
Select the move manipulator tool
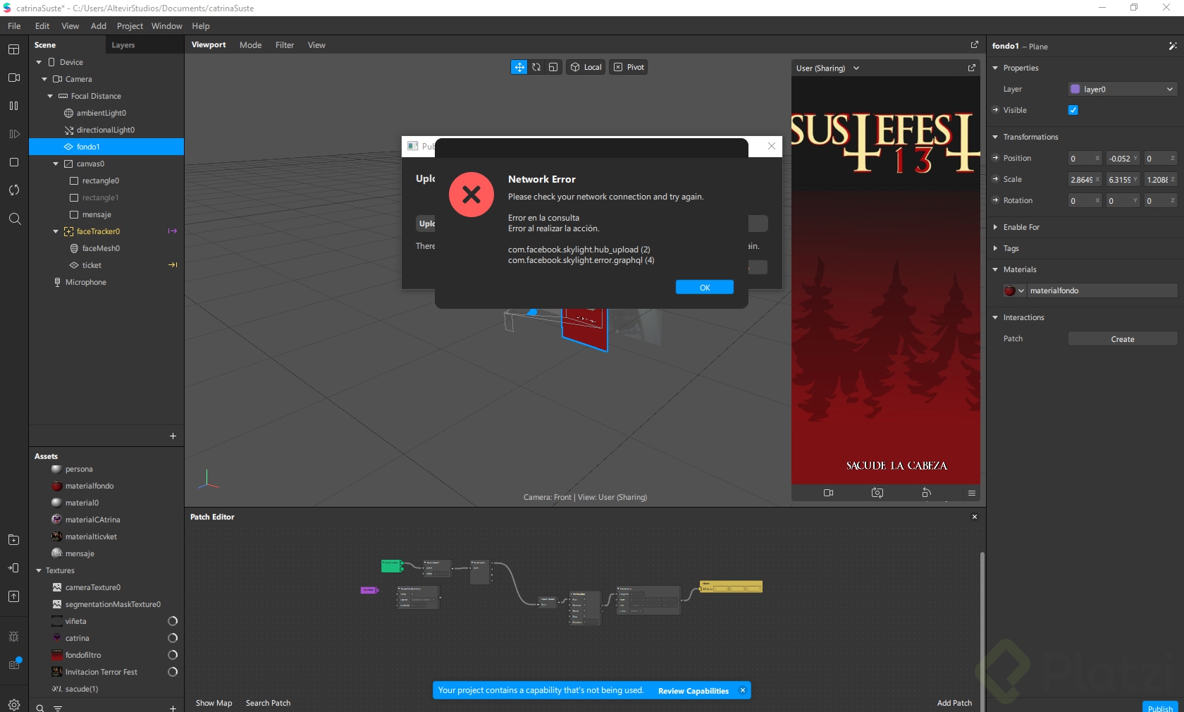click(x=519, y=67)
